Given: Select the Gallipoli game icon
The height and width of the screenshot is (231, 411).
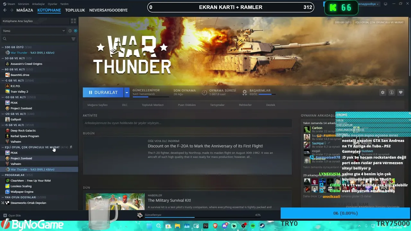Looking at the screenshot, I should [7, 119].
